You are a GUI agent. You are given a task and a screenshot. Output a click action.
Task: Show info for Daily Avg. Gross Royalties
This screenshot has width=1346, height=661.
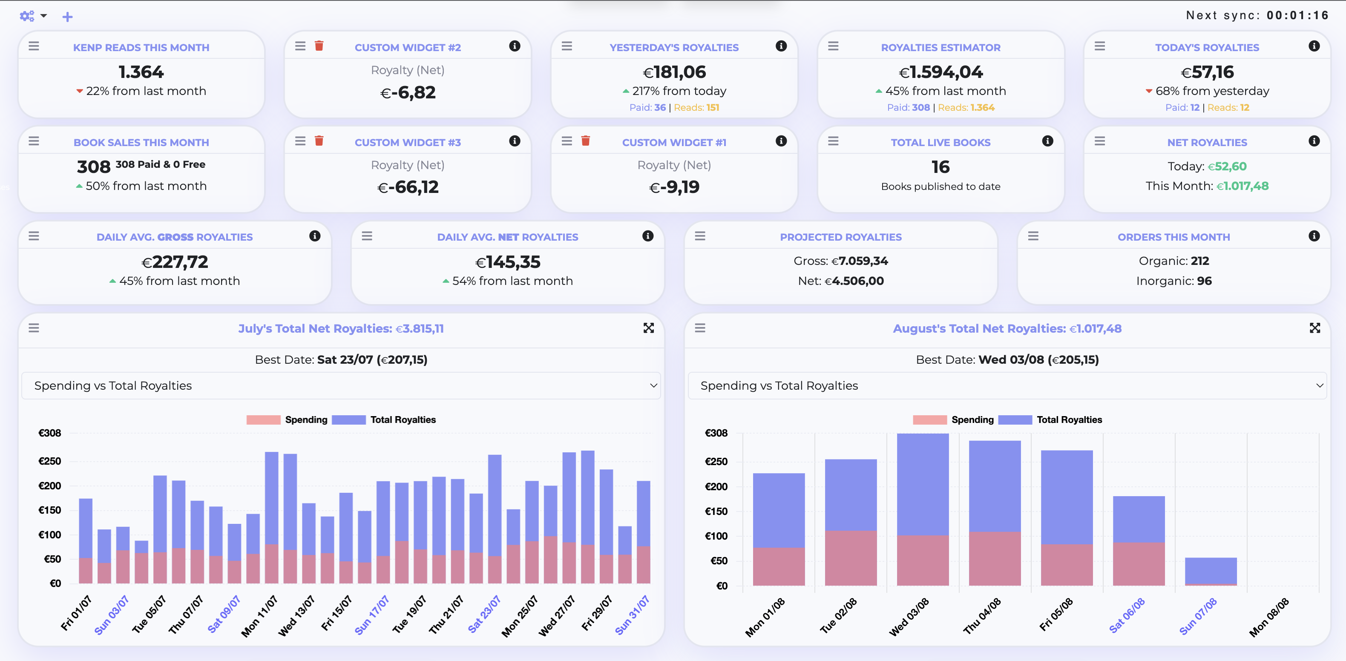tap(314, 236)
